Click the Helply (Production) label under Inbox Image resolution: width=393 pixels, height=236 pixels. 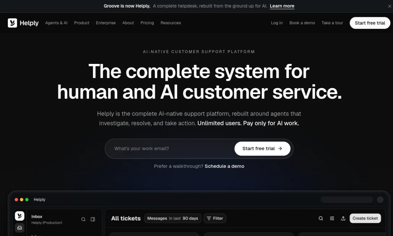point(47,223)
